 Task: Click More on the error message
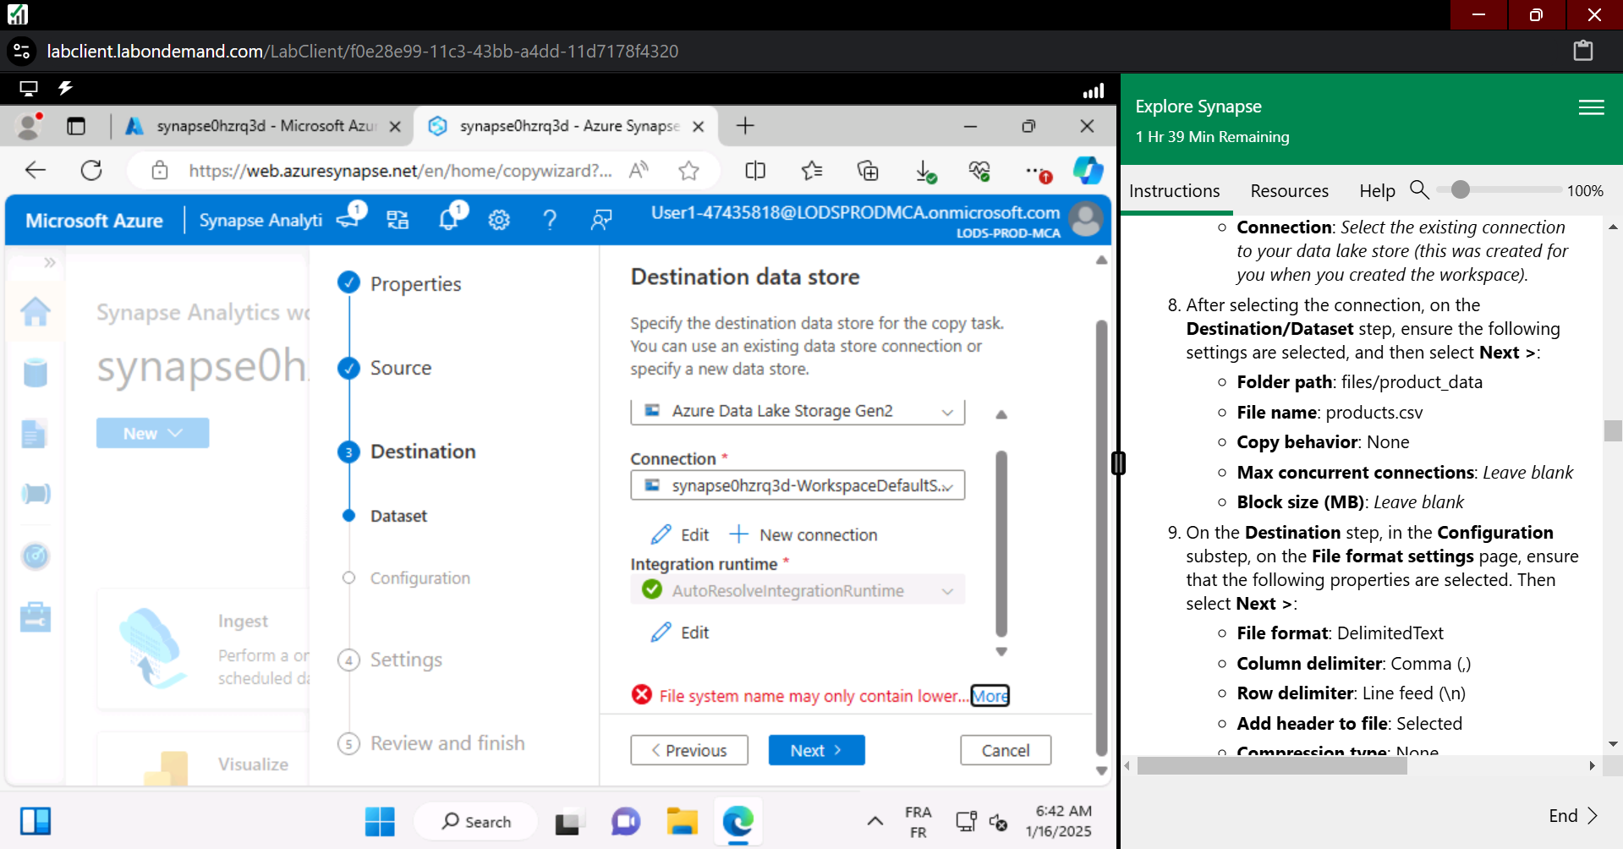click(990, 696)
